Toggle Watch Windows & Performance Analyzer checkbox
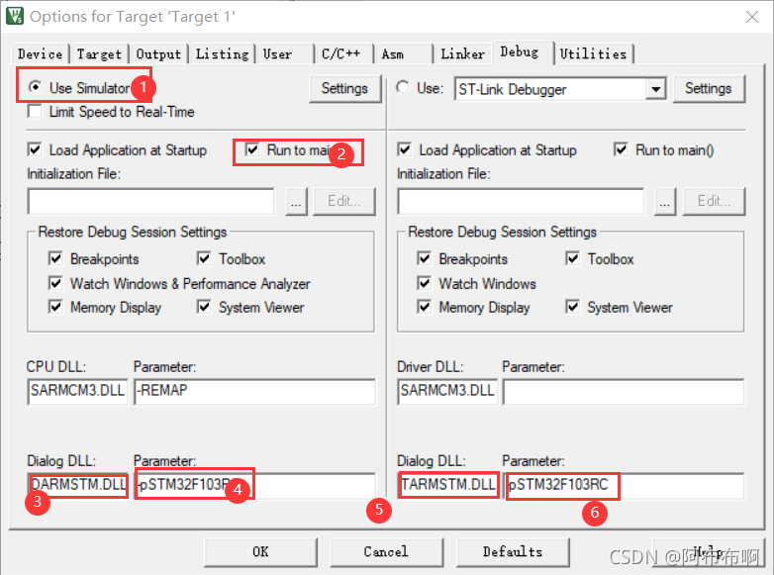The width and height of the screenshot is (774, 575). click(55, 283)
